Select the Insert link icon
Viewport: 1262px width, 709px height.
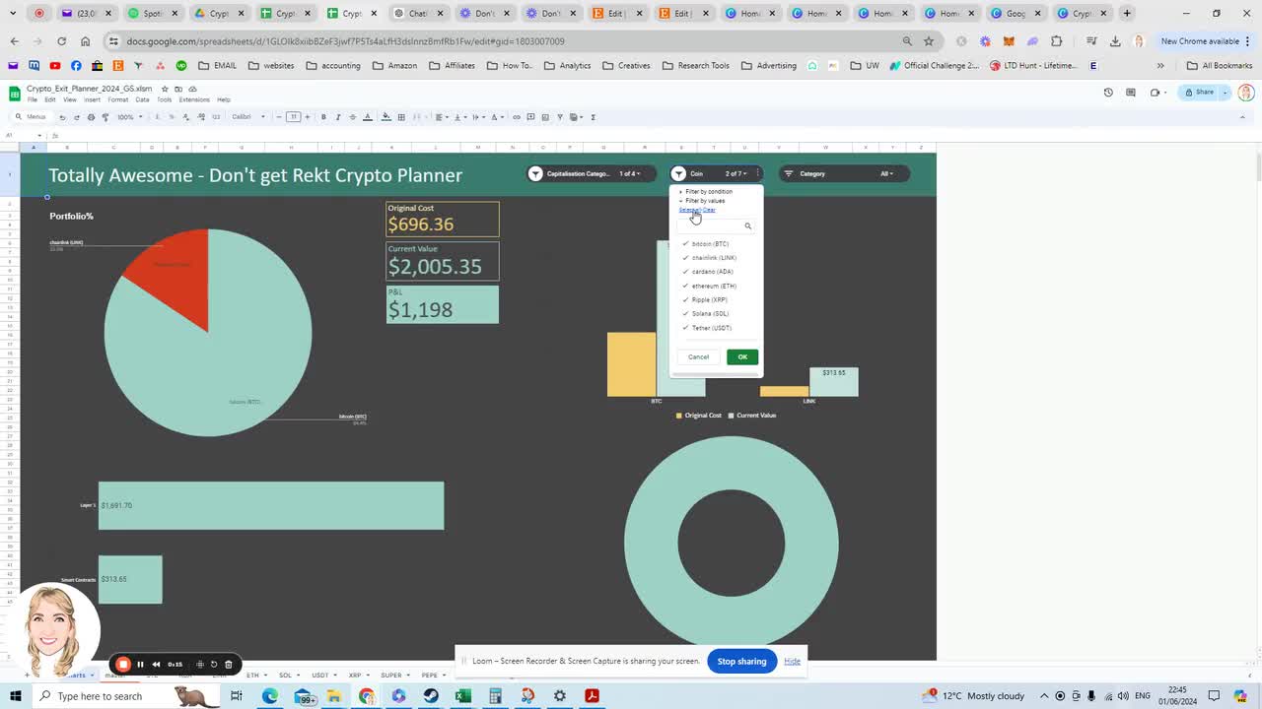tap(516, 116)
